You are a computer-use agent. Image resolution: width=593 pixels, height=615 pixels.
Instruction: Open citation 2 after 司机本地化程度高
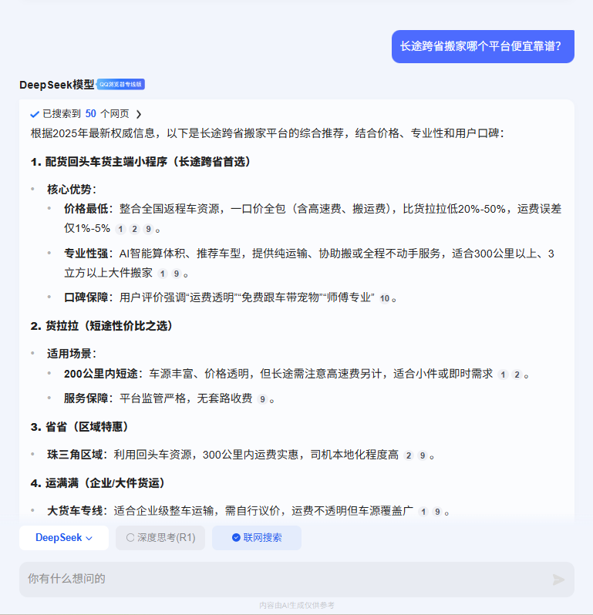[409, 455]
